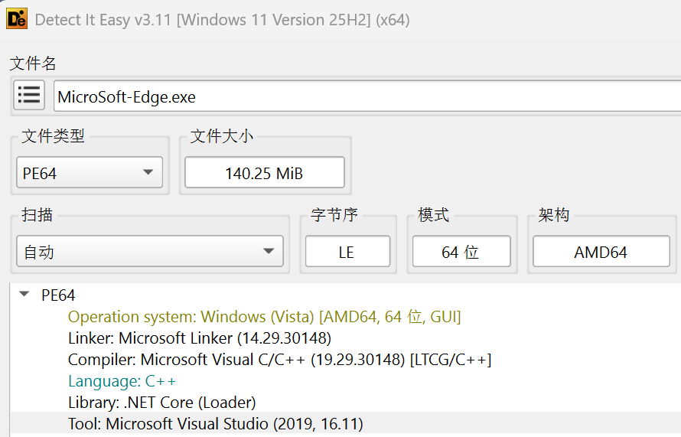
Task: Click the mode 64 位 field
Action: click(460, 252)
